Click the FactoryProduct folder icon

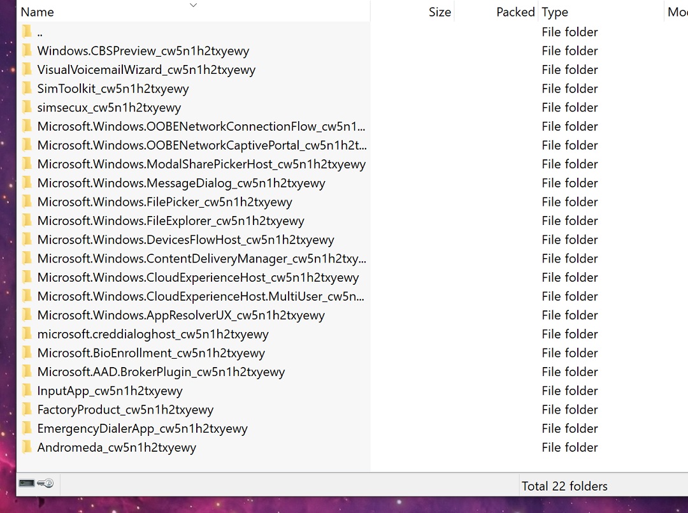[x=27, y=409]
